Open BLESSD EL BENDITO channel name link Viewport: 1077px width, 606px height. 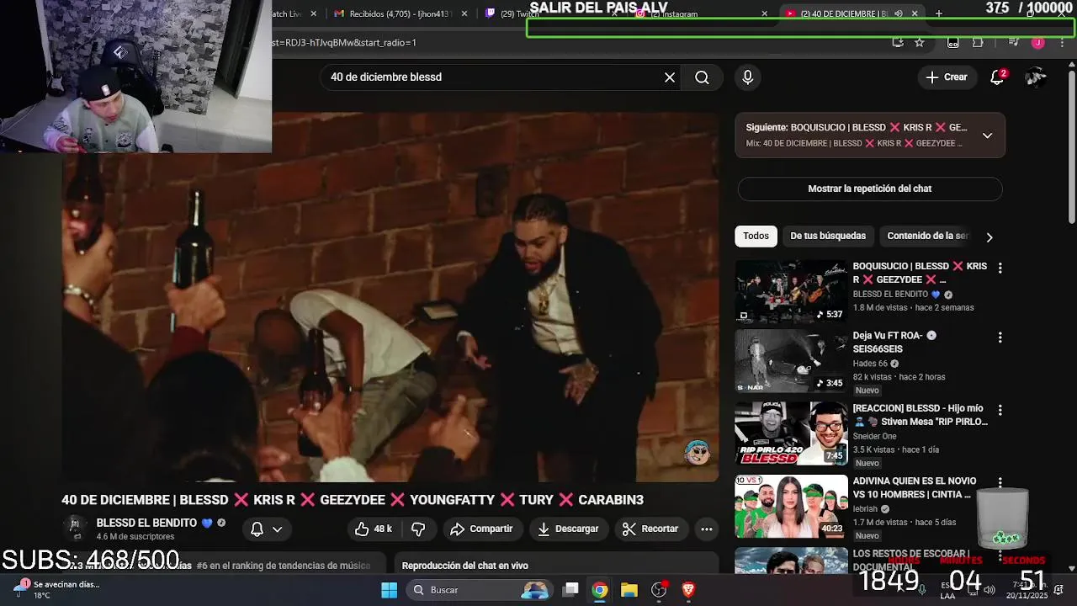(146, 523)
